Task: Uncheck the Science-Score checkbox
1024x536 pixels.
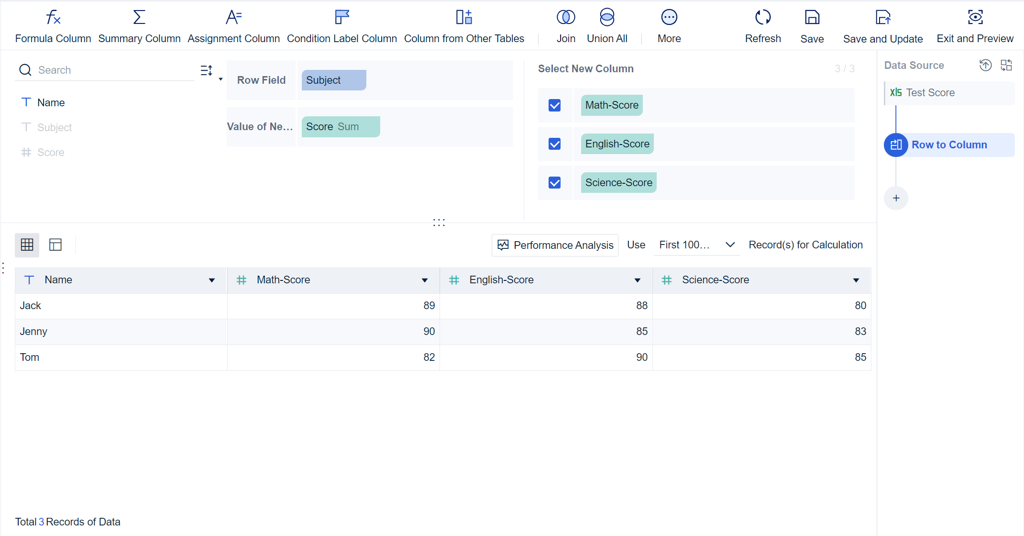Action: click(555, 183)
